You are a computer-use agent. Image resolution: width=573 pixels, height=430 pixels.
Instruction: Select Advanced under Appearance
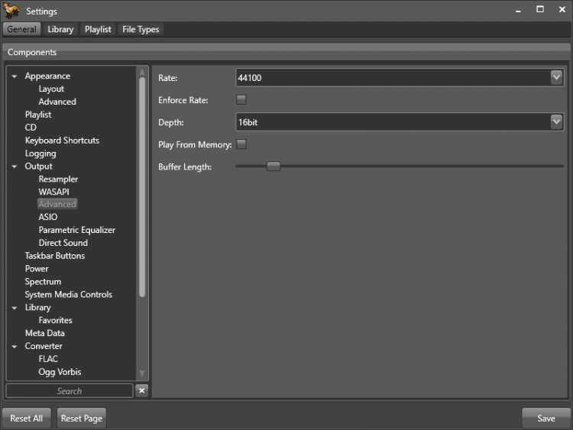tap(57, 102)
